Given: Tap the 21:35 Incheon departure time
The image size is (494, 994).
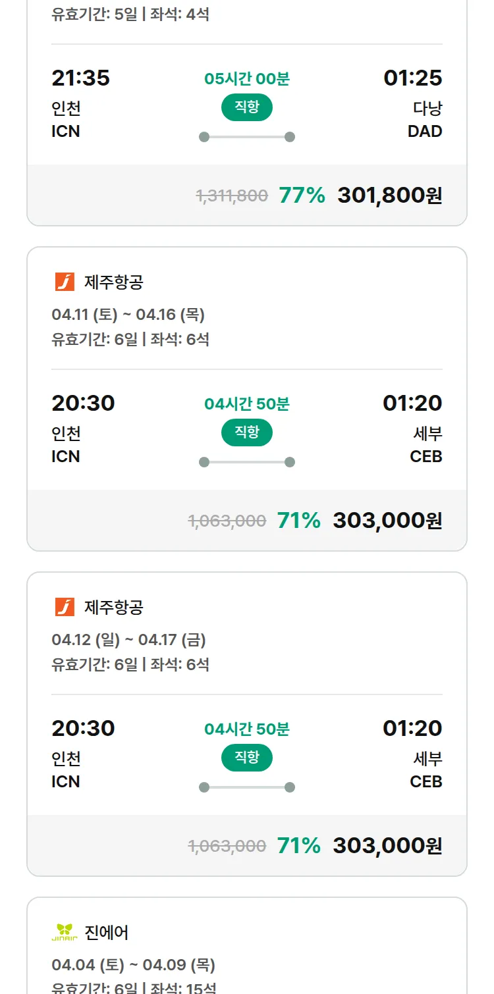Looking at the screenshot, I should [x=80, y=78].
